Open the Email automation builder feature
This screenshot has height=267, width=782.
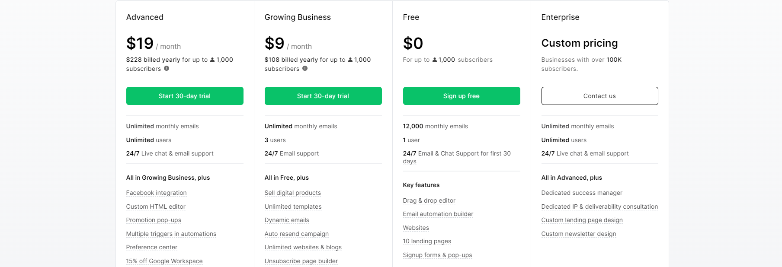(x=438, y=214)
